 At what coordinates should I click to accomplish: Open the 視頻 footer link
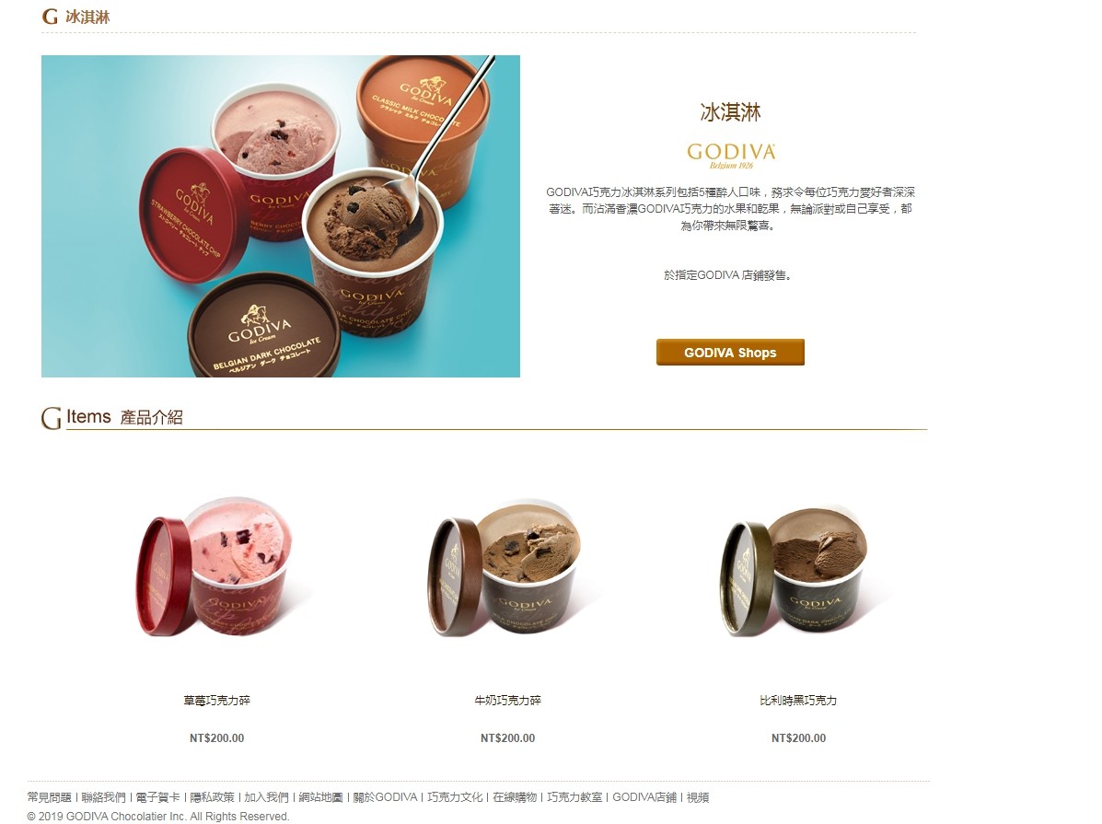tap(698, 797)
